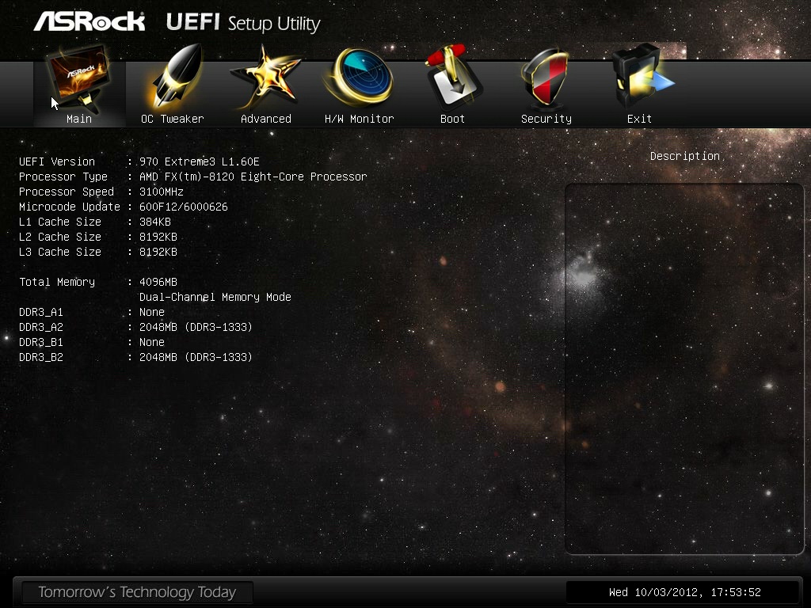Click the L3 Cache Size label
Image resolution: width=811 pixels, height=608 pixels.
point(60,252)
